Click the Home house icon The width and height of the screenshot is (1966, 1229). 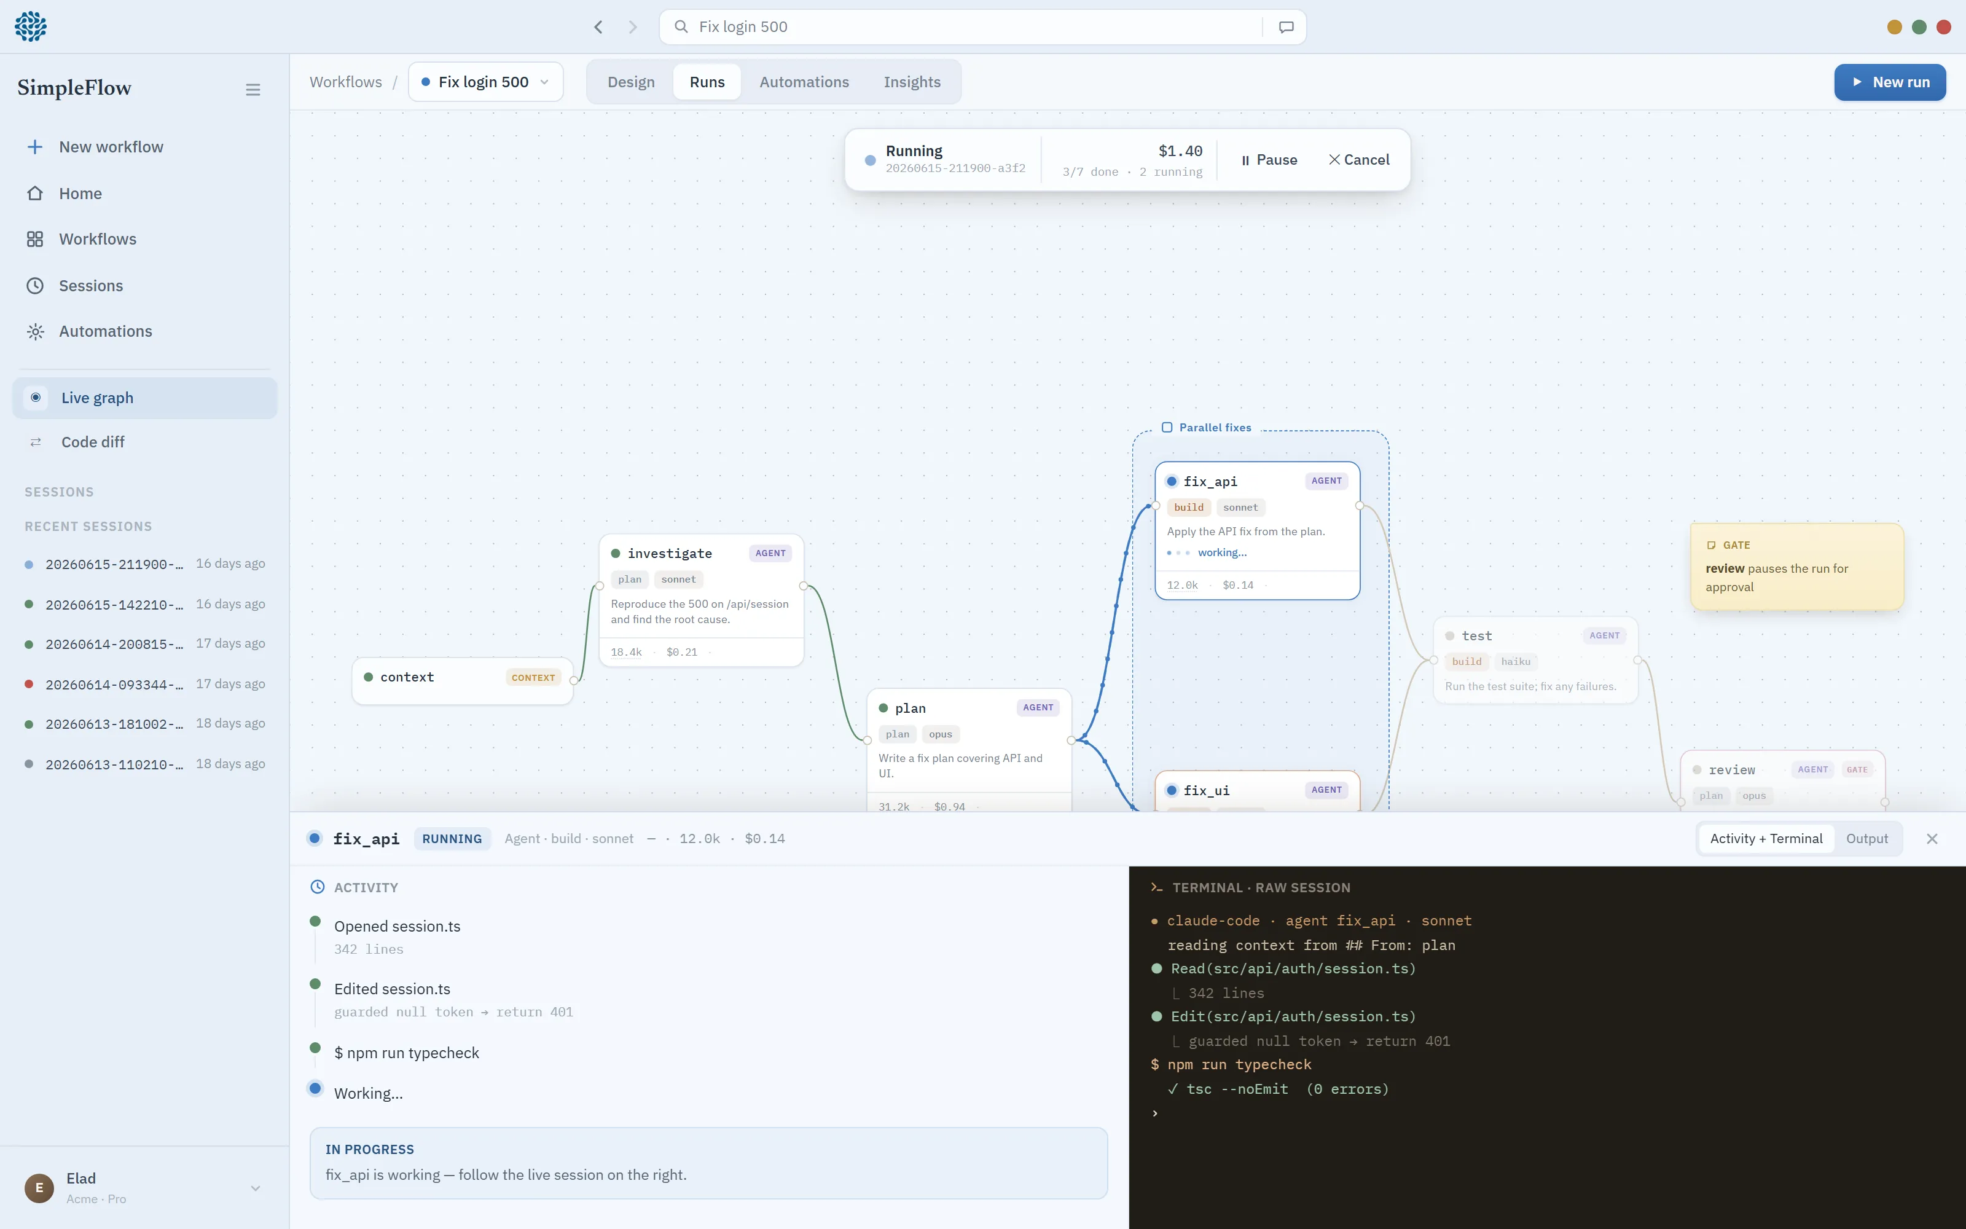coord(35,194)
